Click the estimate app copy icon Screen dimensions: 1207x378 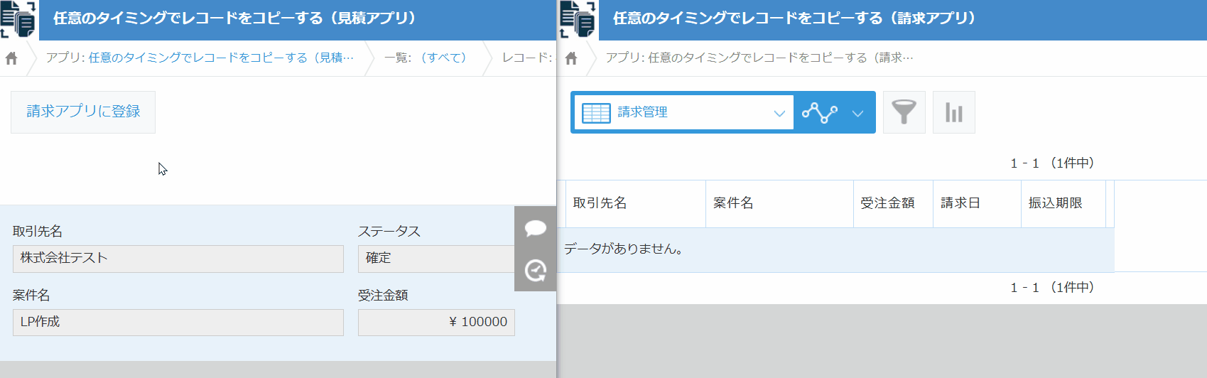18,19
